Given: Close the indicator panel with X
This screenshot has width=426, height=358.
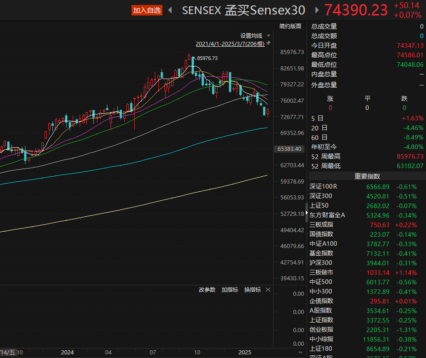Looking at the screenshot, I should click(x=268, y=290).
